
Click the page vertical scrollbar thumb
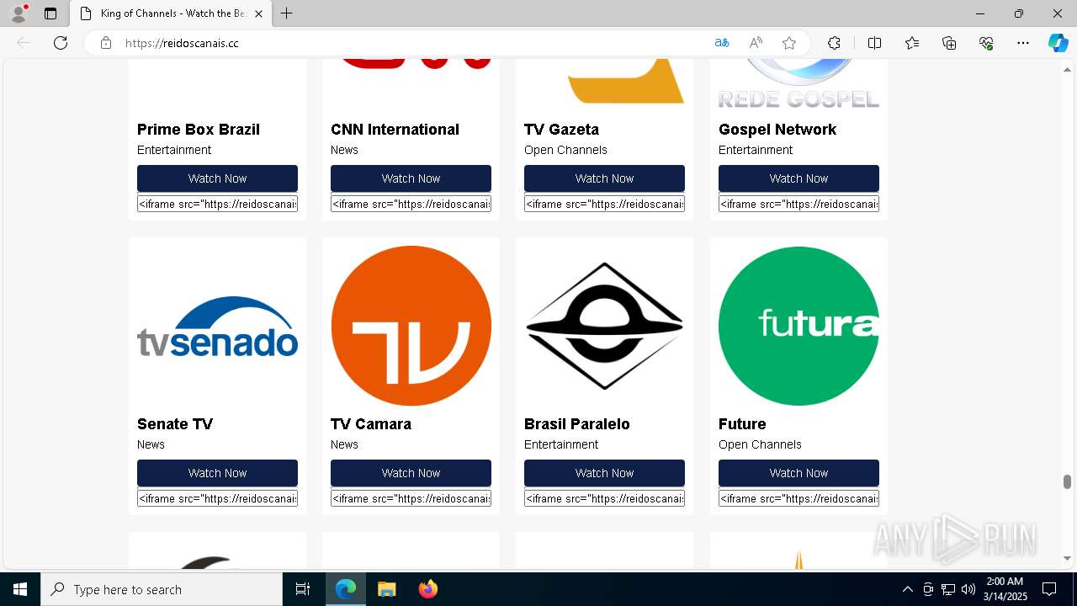tap(1067, 481)
